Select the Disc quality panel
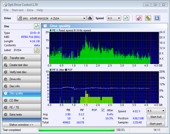 point(22,93)
